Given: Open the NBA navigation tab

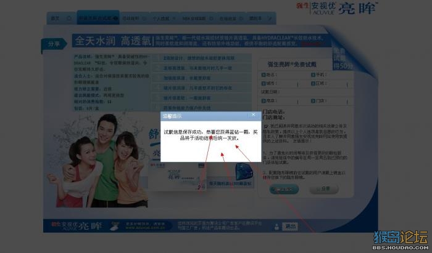Looking at the screenshot, I should pyautogui.click(x=197, y=18).
